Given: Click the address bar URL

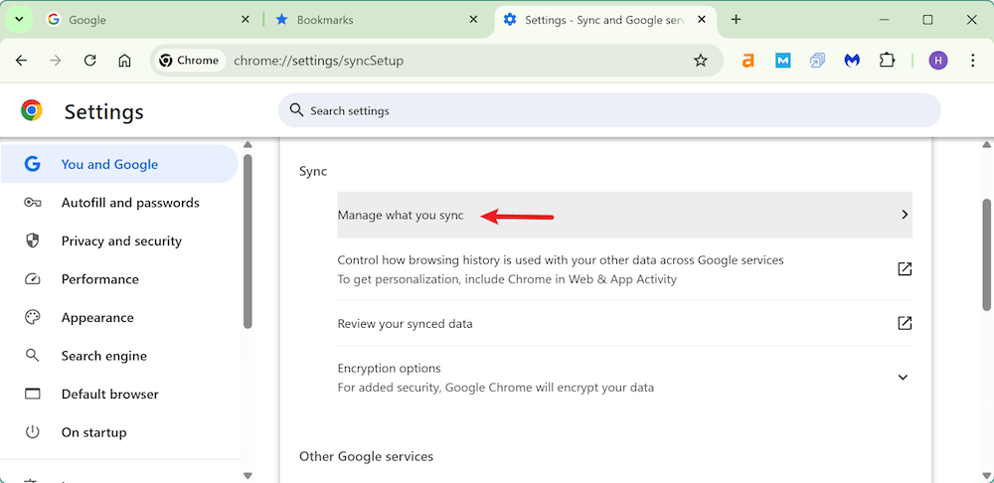Looking at the screenshot, I should coord(319,61).
